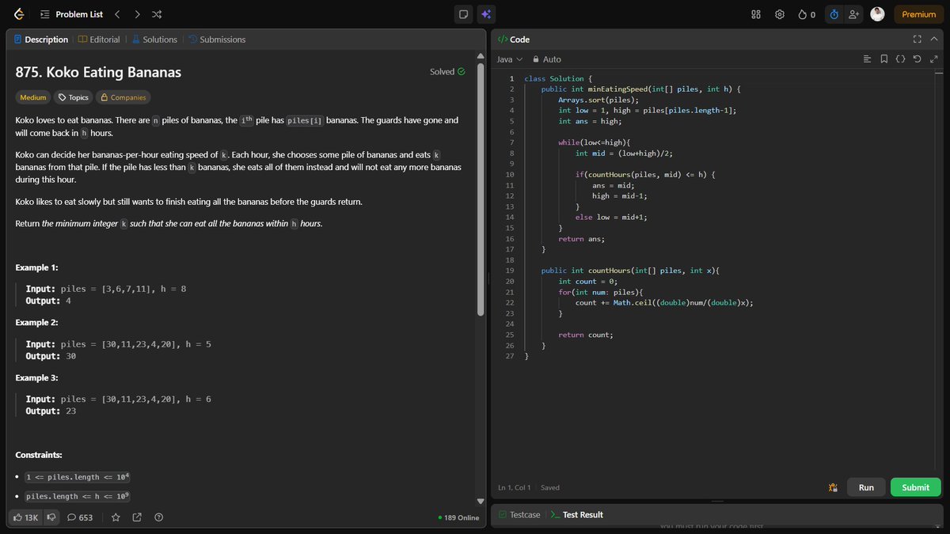This screenshot has width=950, height=534.
Task: Open the share icon below the description
Action: pos(136,517)
